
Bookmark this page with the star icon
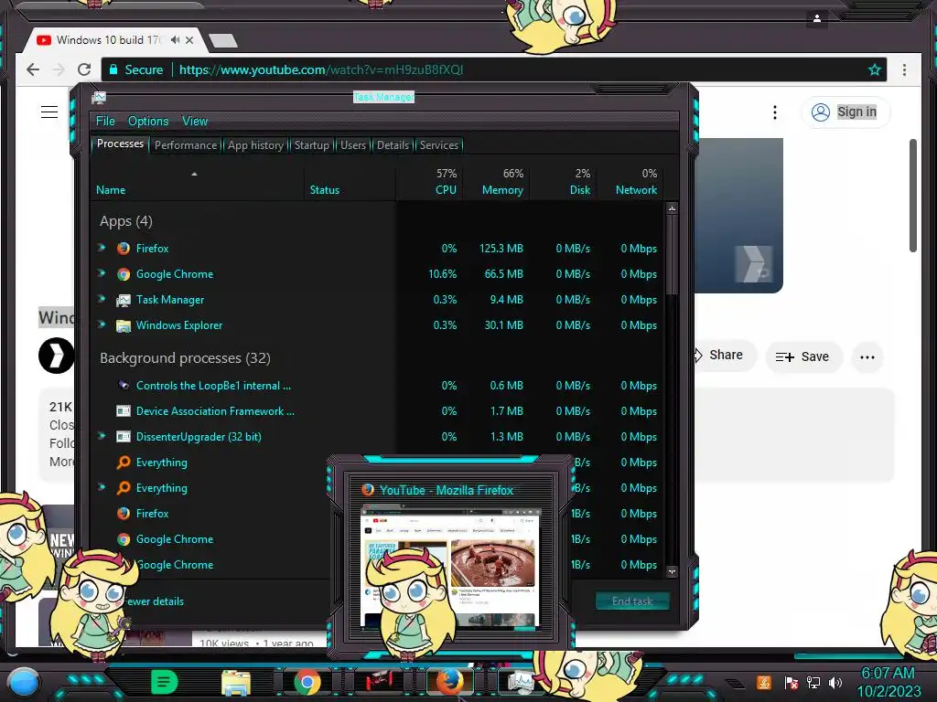click(x=874, y=69)
